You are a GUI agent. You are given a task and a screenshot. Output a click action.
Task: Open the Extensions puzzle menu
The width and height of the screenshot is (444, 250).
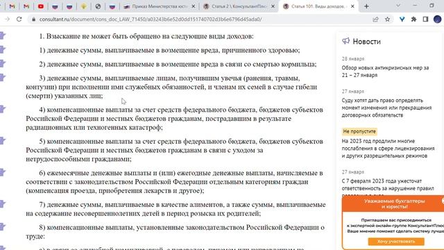pyautogui.click(x=413, y=19)
